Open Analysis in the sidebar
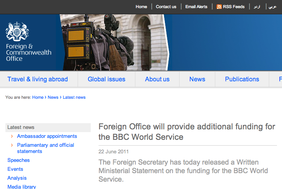Screen dimensions: 282x189 (x=17, y=178)
